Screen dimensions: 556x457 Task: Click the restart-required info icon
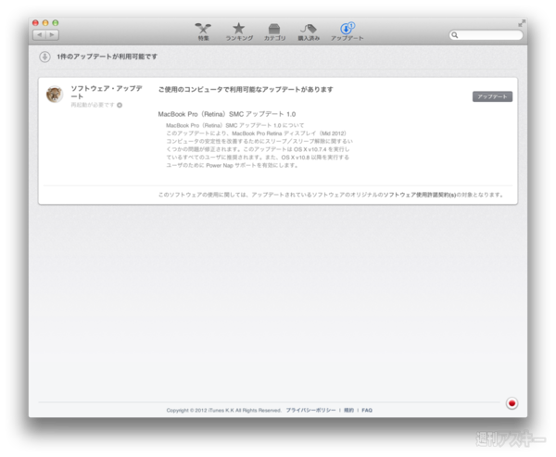click(120, 105)
